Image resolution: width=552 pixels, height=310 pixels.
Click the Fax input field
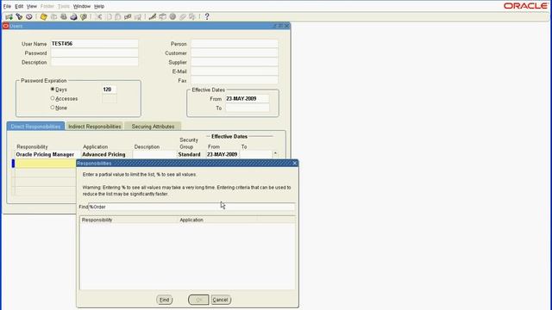point(234,80)
